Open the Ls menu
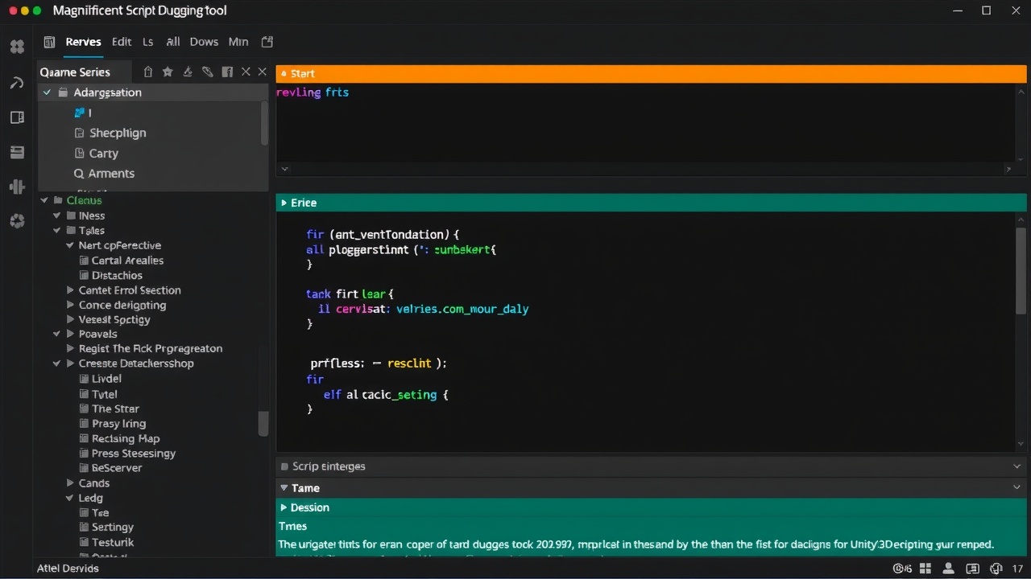The image size is (1031, 579). [148, 42]
